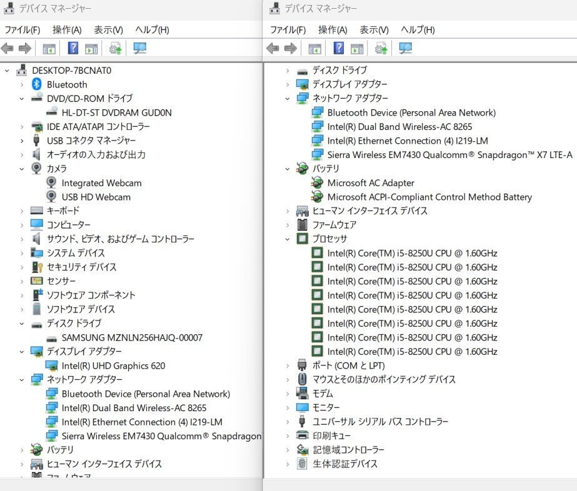577x491 pixels.
Task: Click the camera category icon beside カメラ
Action: (36, 168)
